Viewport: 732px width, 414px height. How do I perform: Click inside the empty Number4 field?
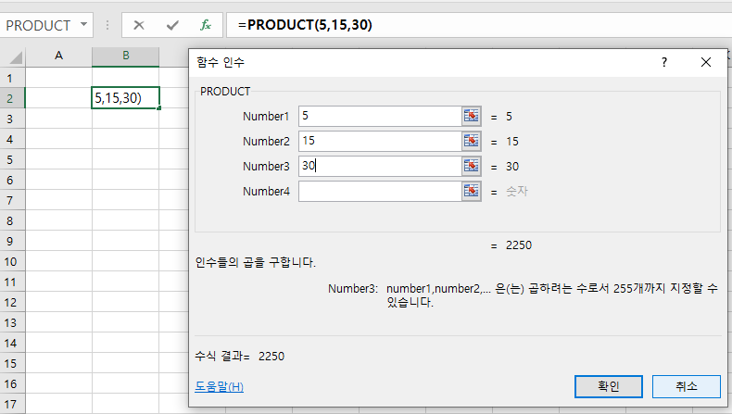pyautogui.click(x=378, y=191)
